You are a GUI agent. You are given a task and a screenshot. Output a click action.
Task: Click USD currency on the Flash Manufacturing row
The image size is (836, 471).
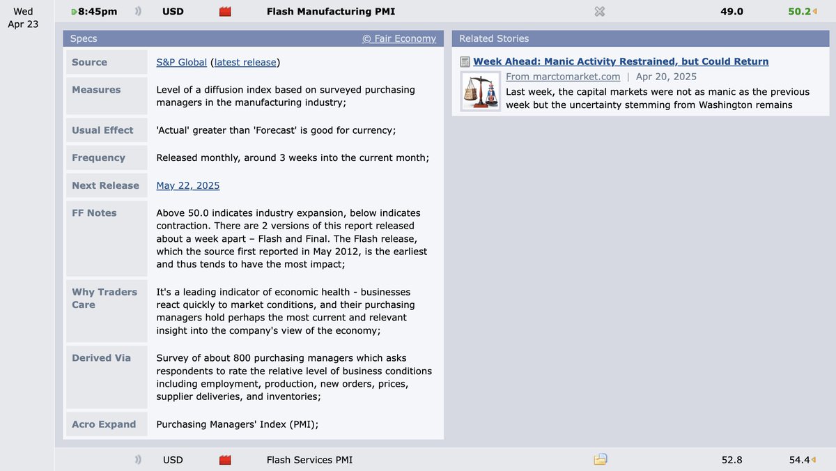[x=173, y=11]
